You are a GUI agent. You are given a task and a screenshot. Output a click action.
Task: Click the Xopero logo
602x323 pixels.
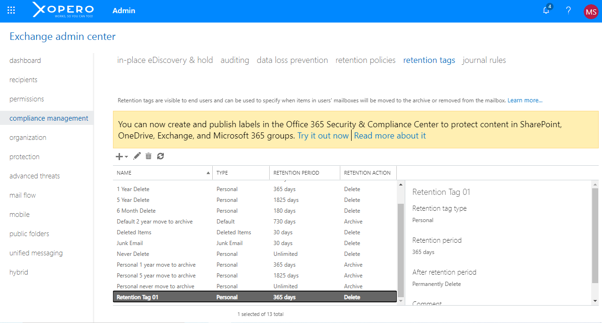tap(63, 10)
